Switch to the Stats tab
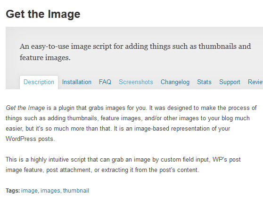Screen dimensions: 263x210 pos(204,82)
